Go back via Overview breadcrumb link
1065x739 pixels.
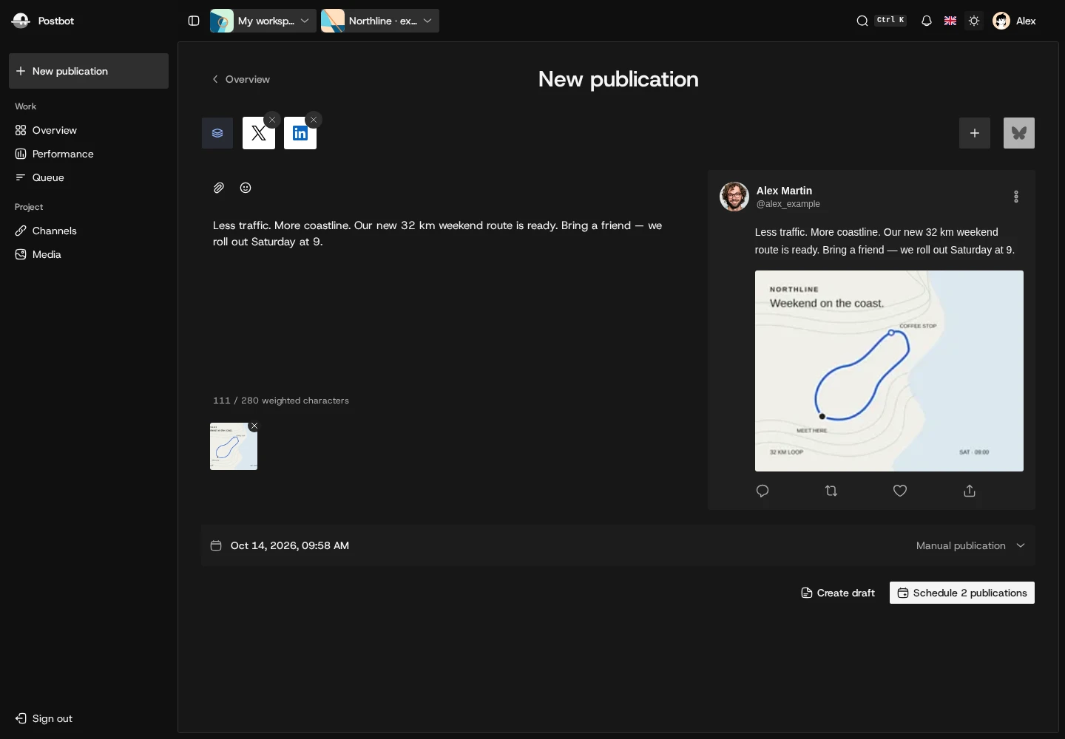coord(241,79)
